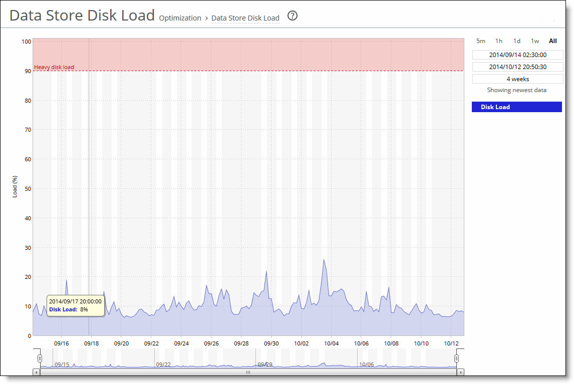Select the 1h time range
This screenshot has width=574, height=384.
(x=499, y=41)
